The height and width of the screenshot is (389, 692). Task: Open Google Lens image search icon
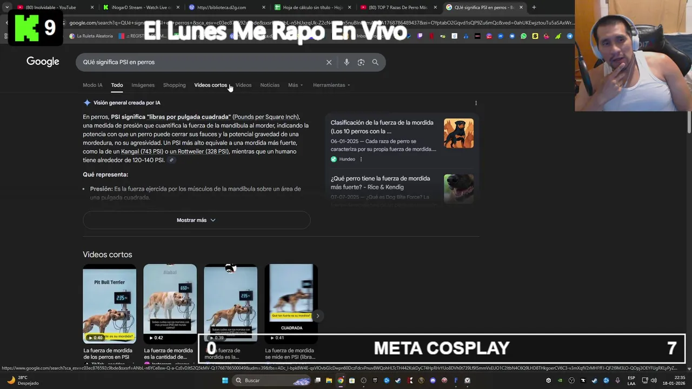[x=361, y=62]
